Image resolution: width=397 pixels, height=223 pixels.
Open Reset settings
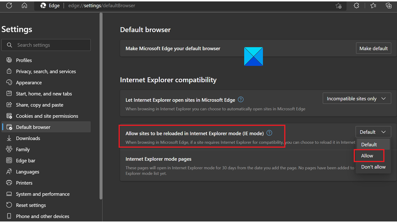pos(31,205)
